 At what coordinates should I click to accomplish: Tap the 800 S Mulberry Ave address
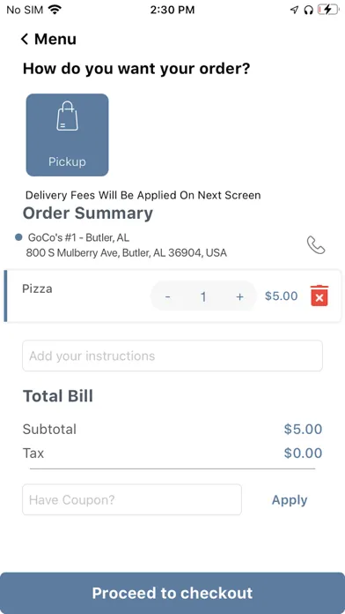tap(126, 252)
